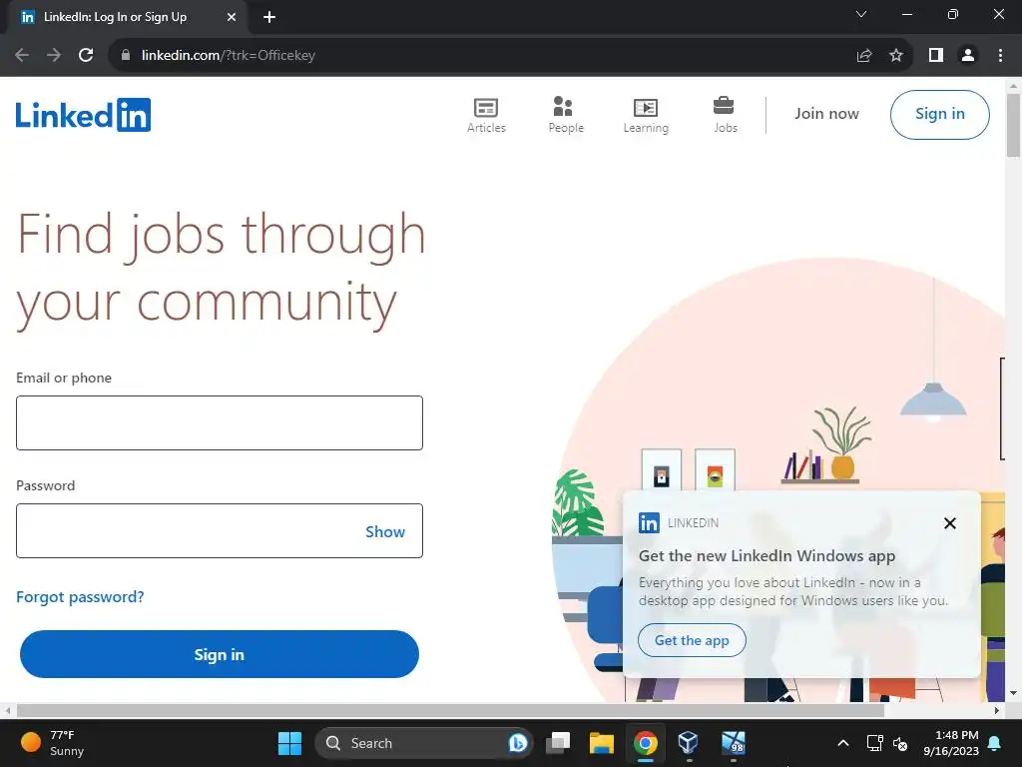This screenshot has width=1022, height=767.
Task: Click Get the app button
Action: coord(692,640)
